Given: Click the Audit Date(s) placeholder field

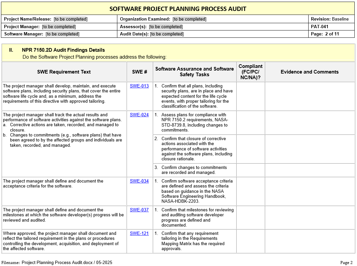Looking at the screenshot, I should (167, 34).
